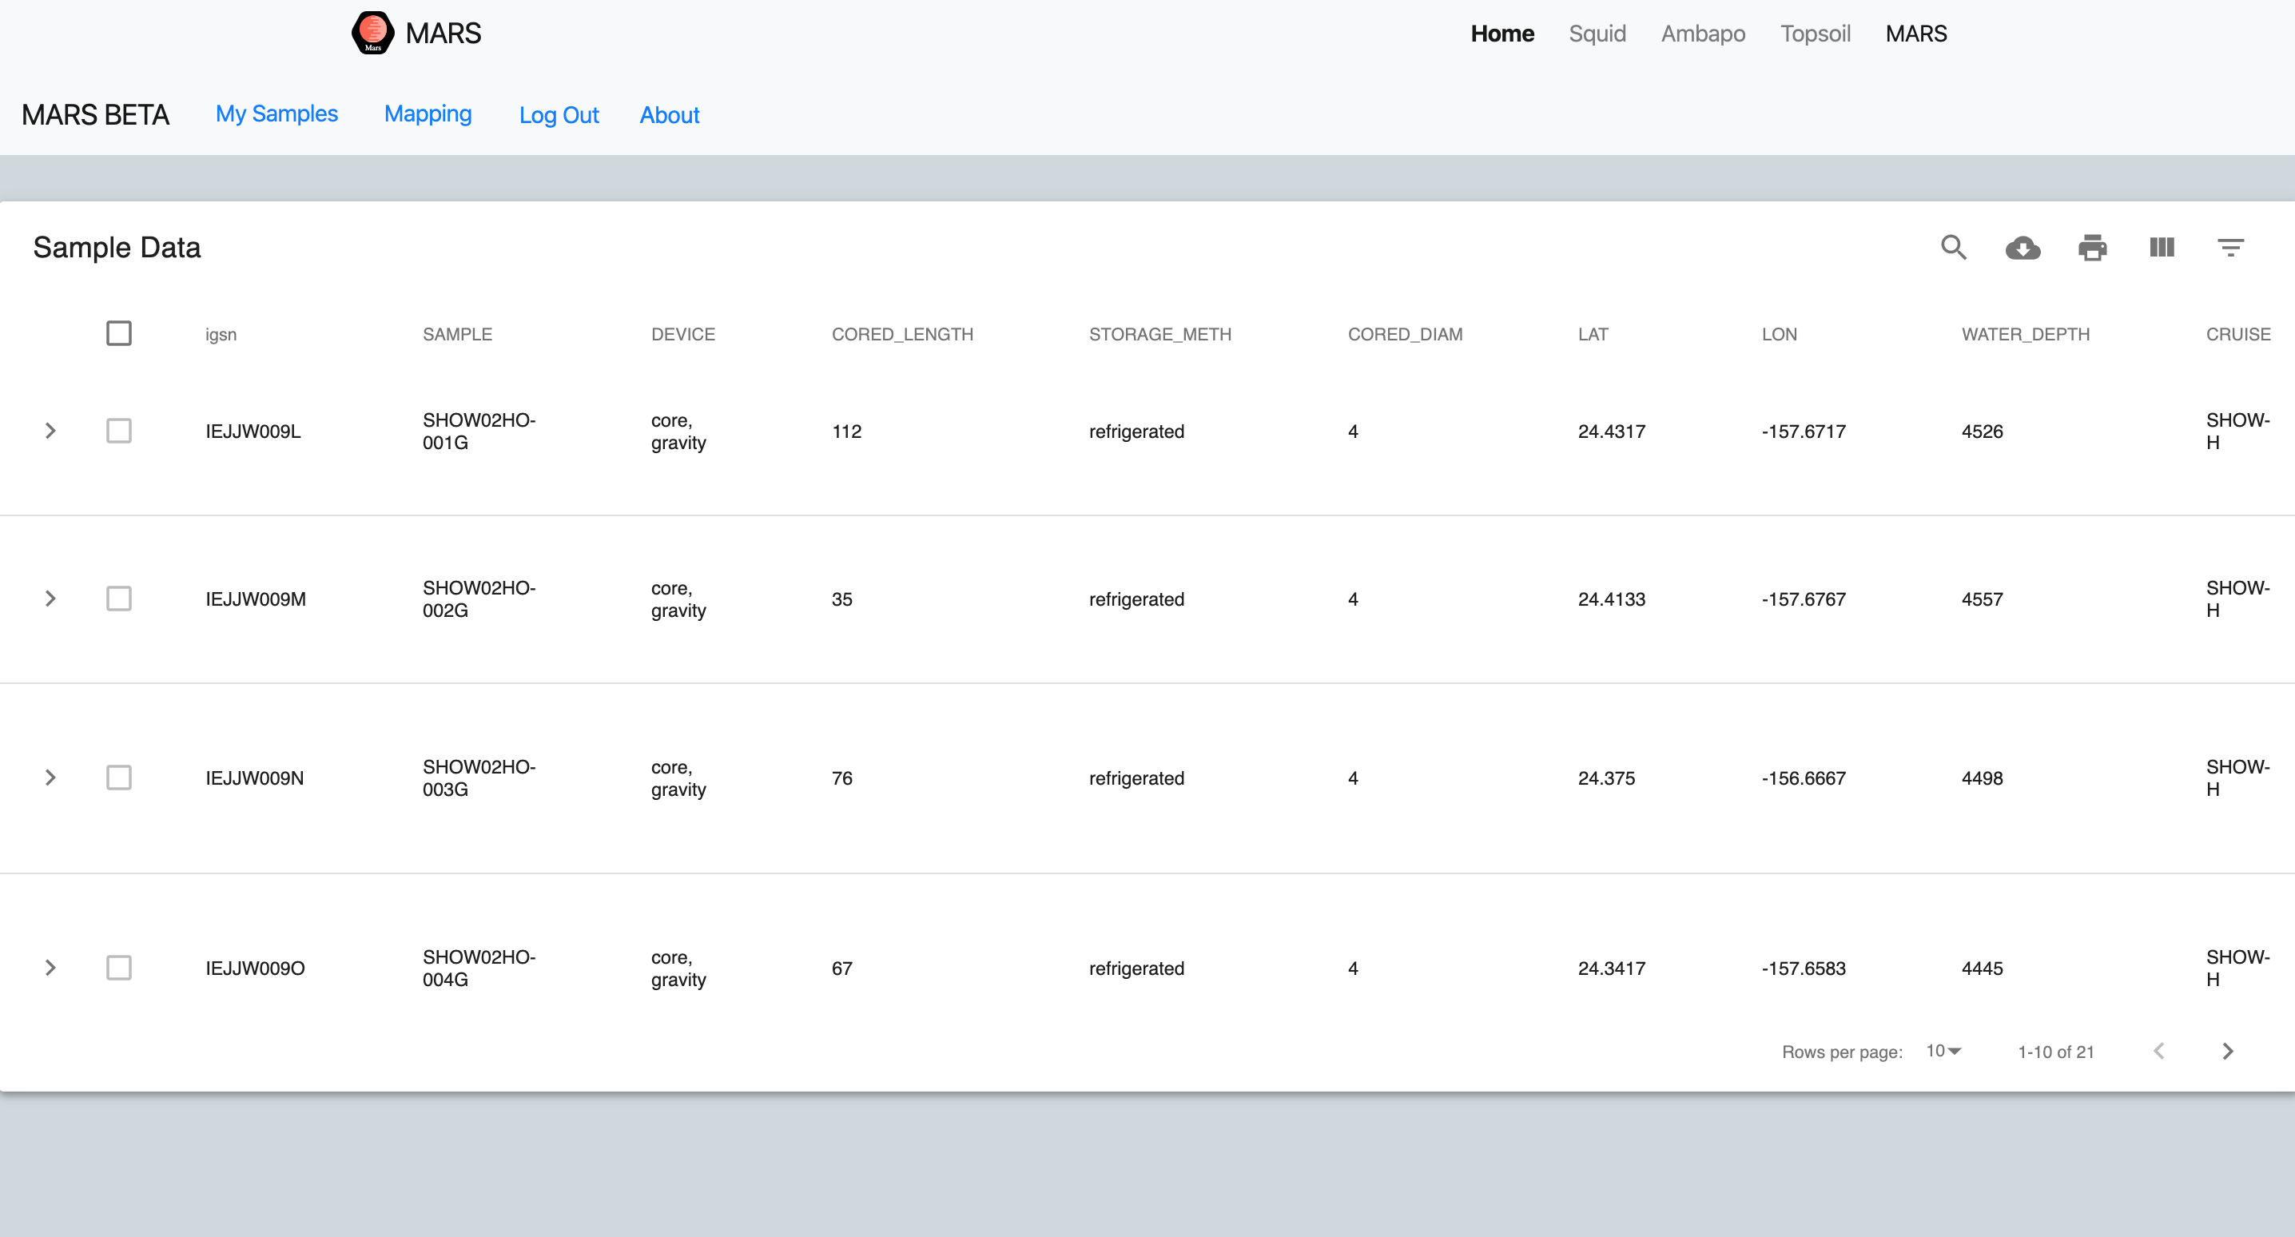Click the igsn cell IEJJW009M
This screenshot has height=1237, width=2295.
click(x=256, y=599)
